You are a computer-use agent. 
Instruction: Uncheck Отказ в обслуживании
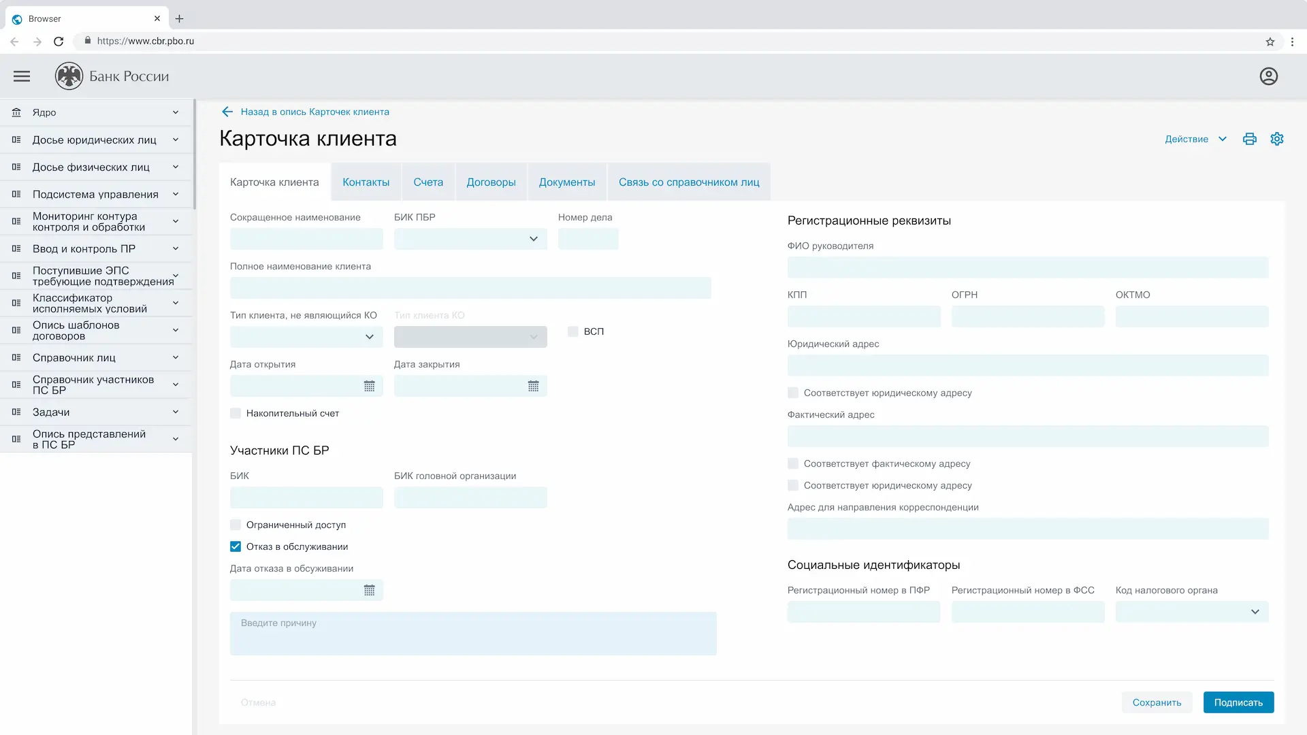[235, 546]
